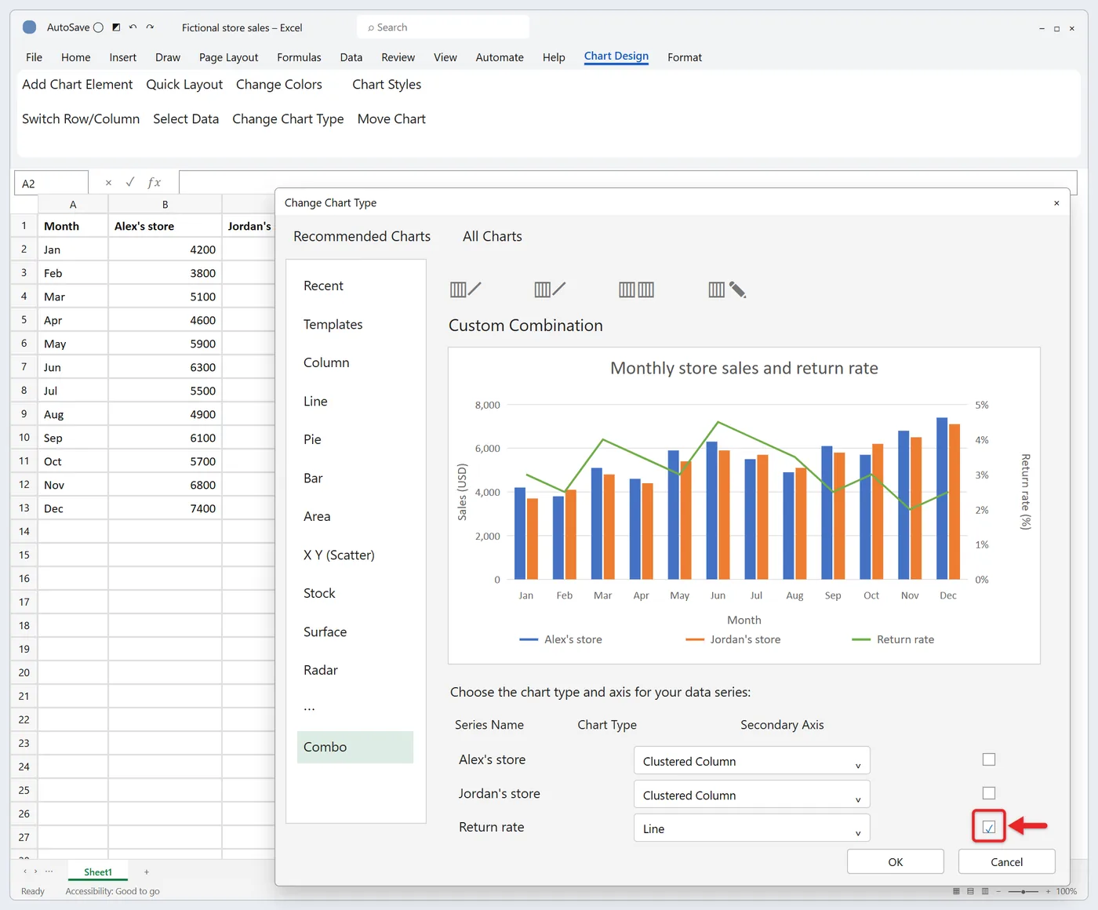1098x910 pixels.
Task: Click the zoom out minus icon
Action: click(x=998, y=891)
